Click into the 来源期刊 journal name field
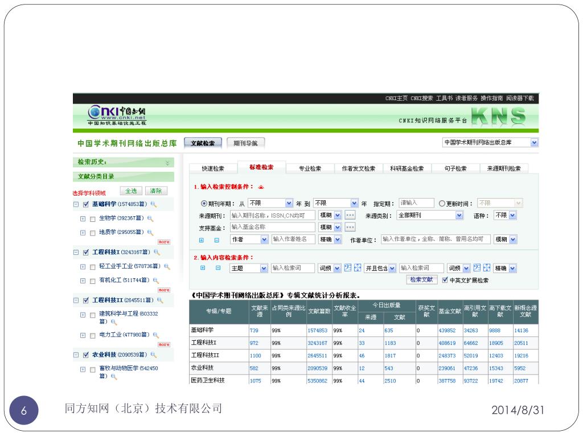The image size is (583, 437). point(273,215)
